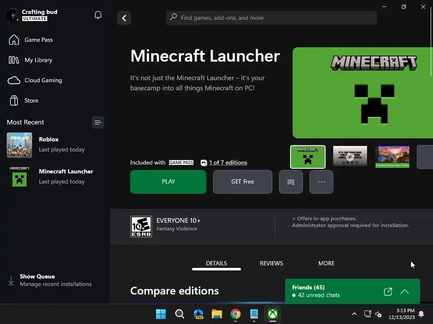Switch to the REVIEWS tab

click(x=271, y=263)
